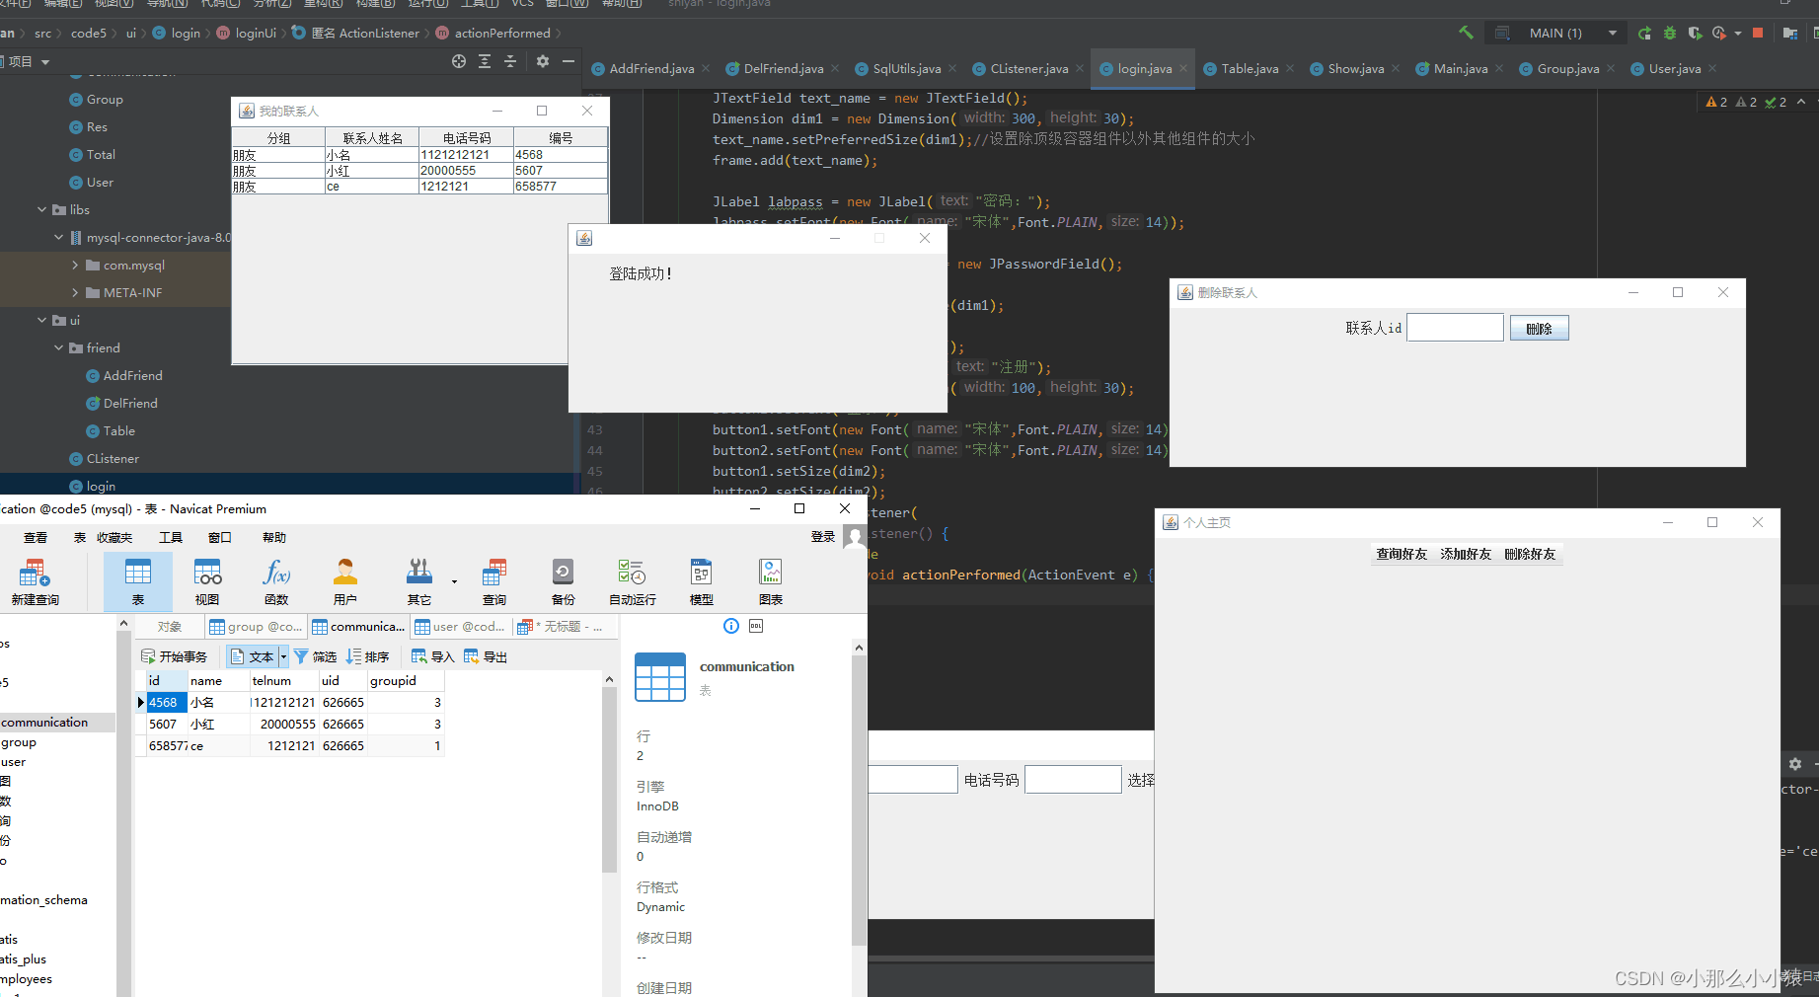Image resolution: width=1819 pixels, height=997 pixels.
Task: Click 删除好友 menu in 个人主页 window
Action: point(1530,554)
